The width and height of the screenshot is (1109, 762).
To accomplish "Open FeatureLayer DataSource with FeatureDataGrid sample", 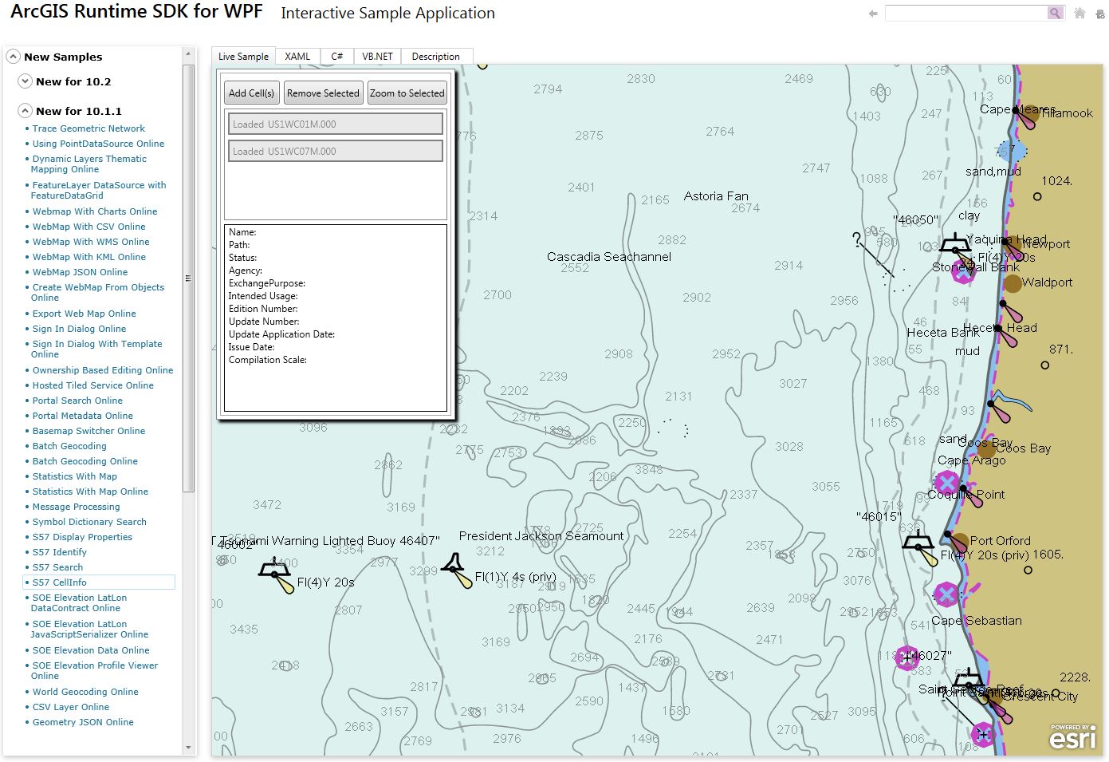I will tap(98, 191).
